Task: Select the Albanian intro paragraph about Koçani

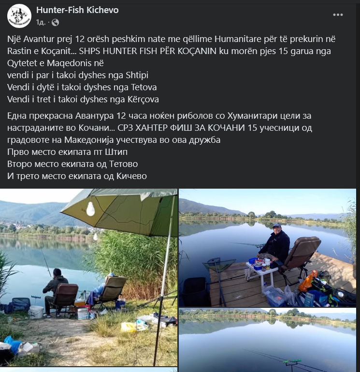Action: pyautogui.click(x=171, y=51)
